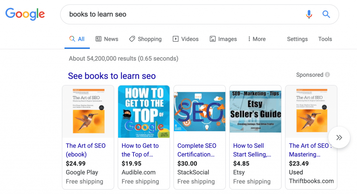Screen dimensions: 357x194
Task: Click 'Used' label on Thriftbooks listing
Action: click(x=296, y=172)
